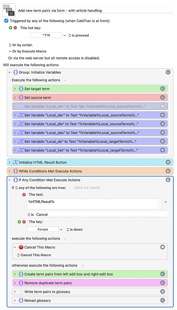This screenshot has height=310, width=177.
Task: Open the gear menu for Remove duplicate term pairs
Action: pos(162,283)
